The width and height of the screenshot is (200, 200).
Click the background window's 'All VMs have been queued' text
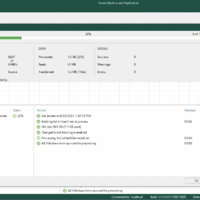click(95, 191)
